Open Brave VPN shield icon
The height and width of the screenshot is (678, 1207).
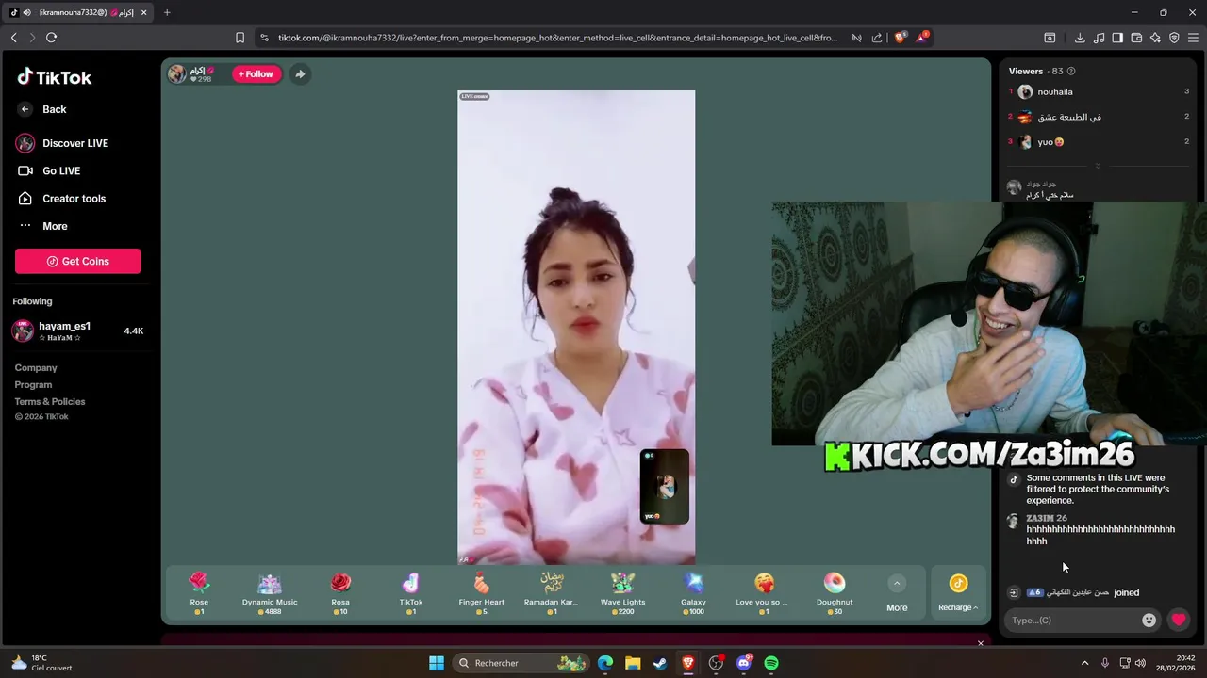point(1174,38)
